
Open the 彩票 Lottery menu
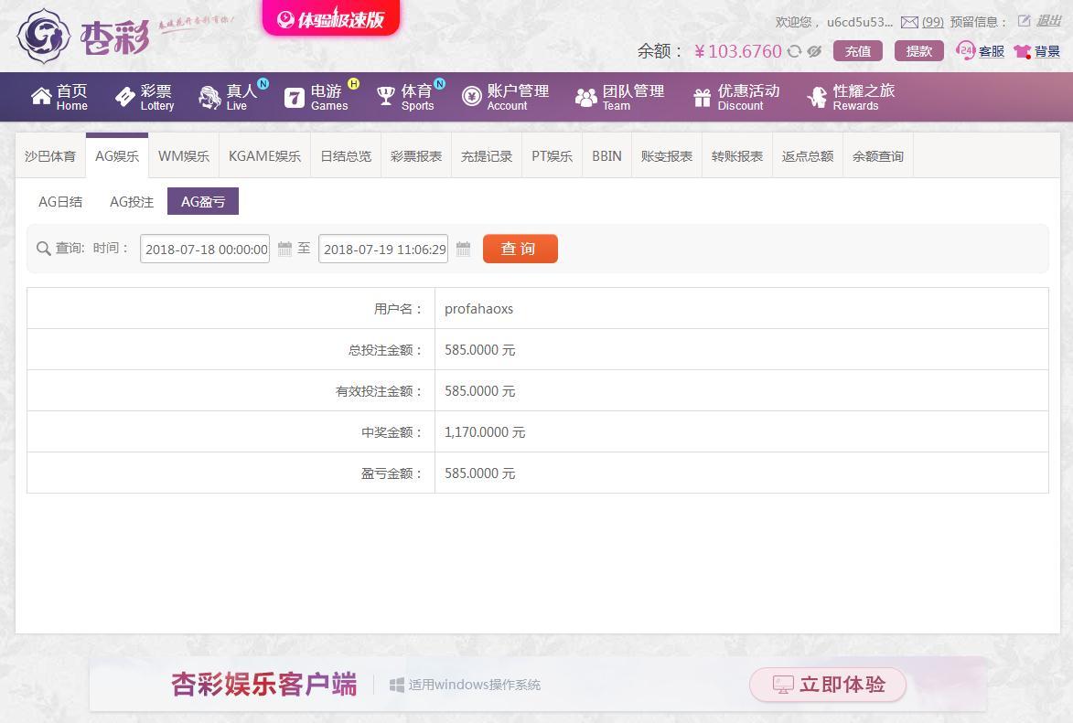tap(145, 97)
